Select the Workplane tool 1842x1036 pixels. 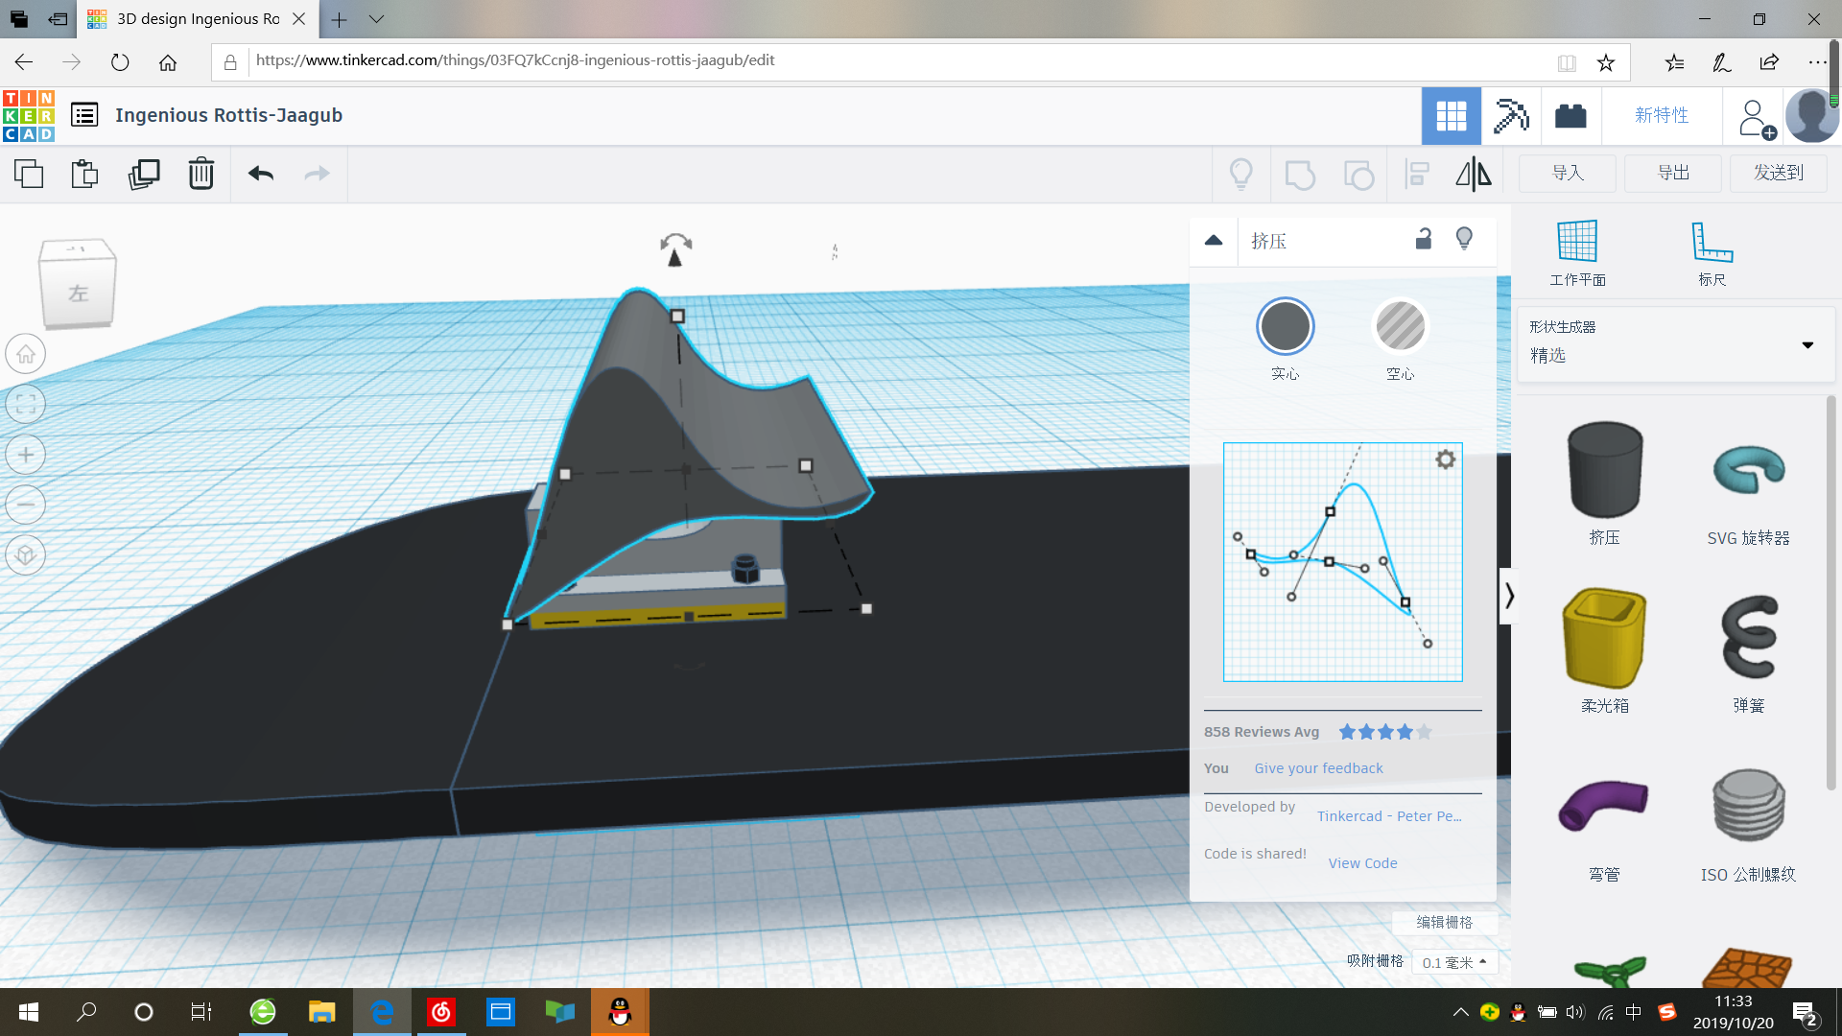point(1577,253)
